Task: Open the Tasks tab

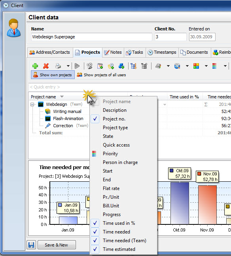Action: (134, 52)
